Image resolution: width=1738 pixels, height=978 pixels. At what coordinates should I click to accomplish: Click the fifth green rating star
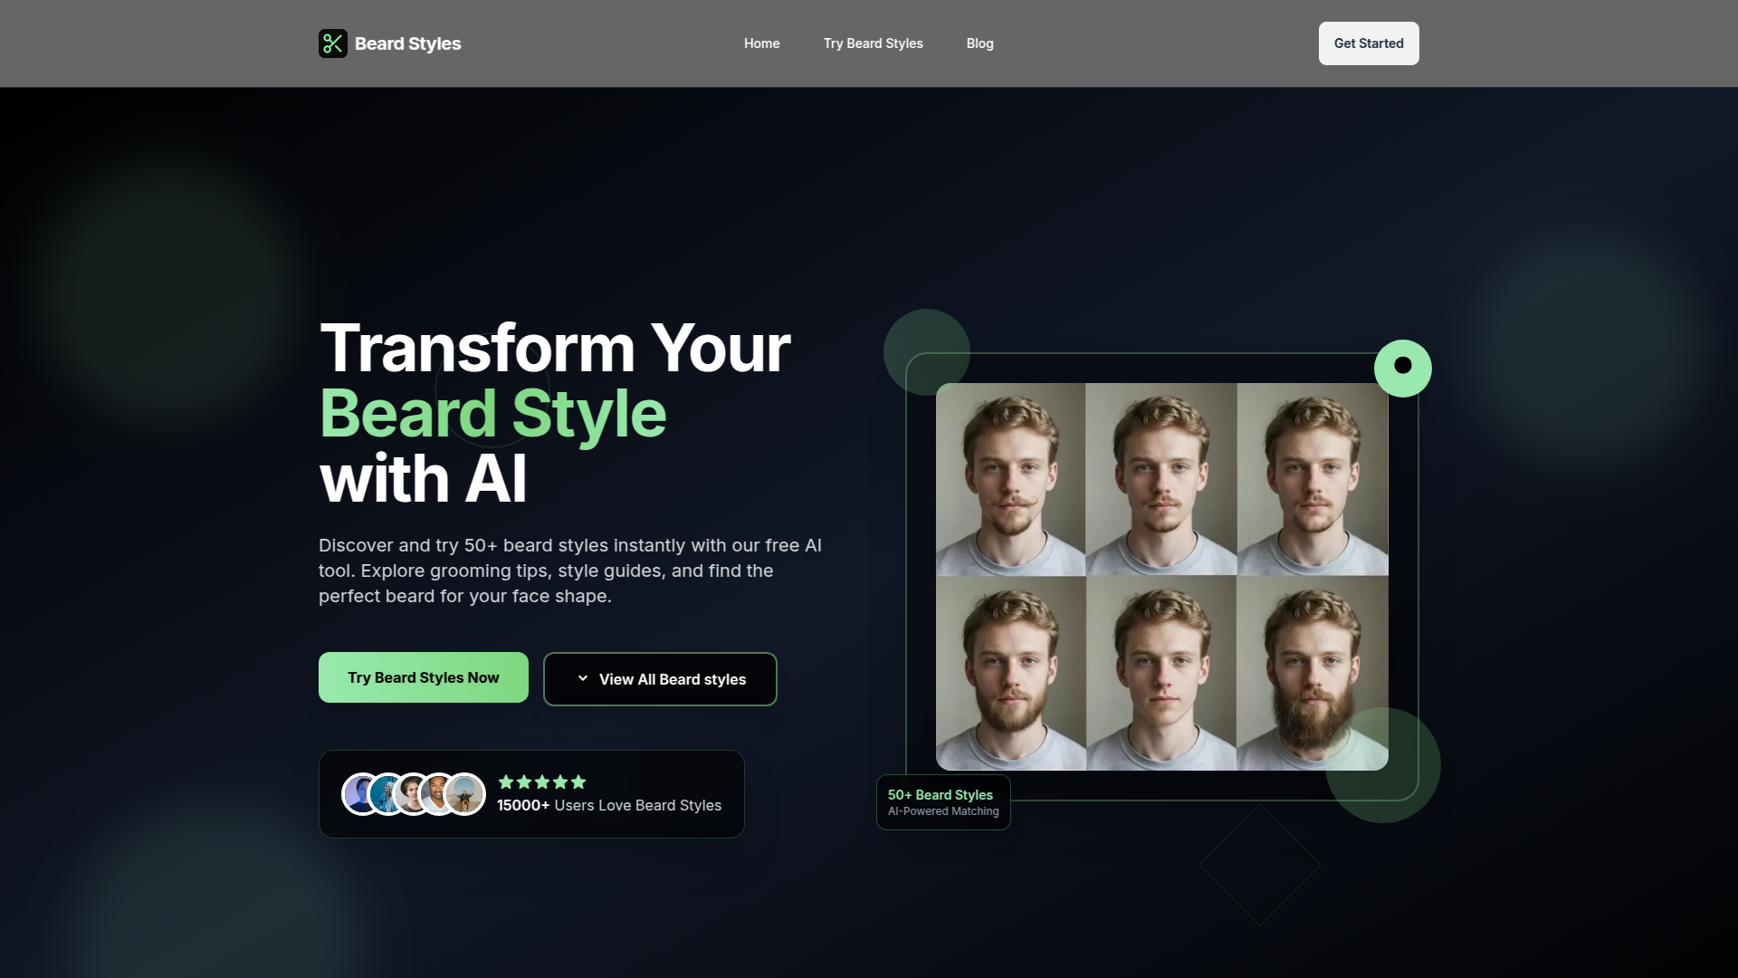coord(578,781)
